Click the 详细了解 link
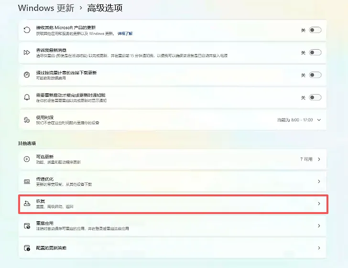 point(125,33)
